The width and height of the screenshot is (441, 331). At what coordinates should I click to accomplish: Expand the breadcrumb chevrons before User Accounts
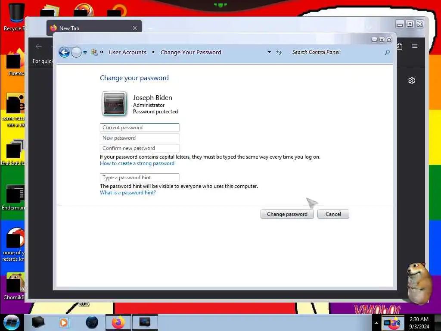coord(102,52)
